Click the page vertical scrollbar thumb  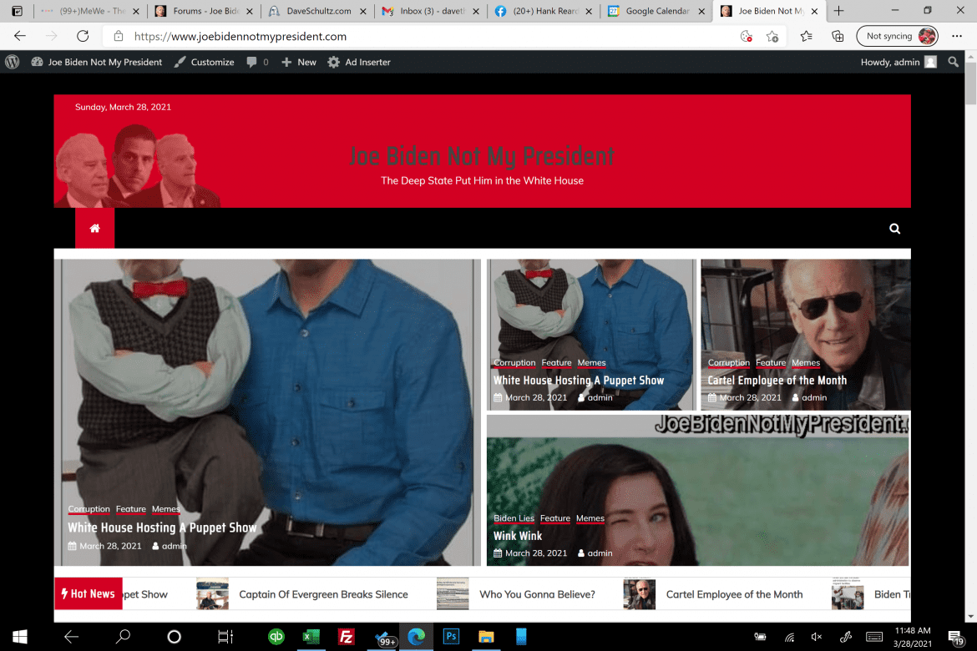coord(971,83)
